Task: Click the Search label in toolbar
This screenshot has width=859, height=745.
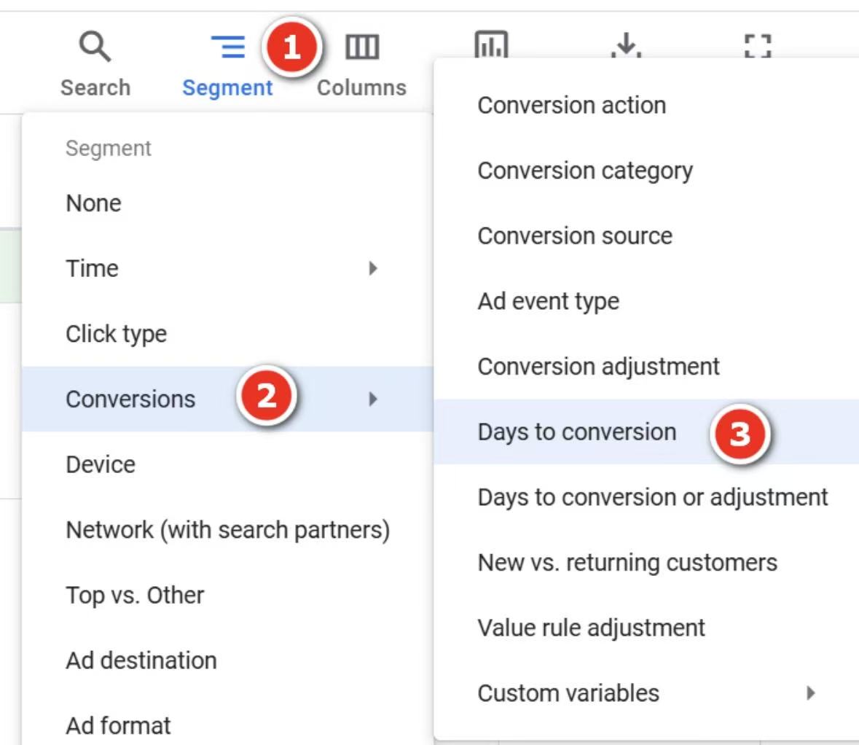Action: 95,87
